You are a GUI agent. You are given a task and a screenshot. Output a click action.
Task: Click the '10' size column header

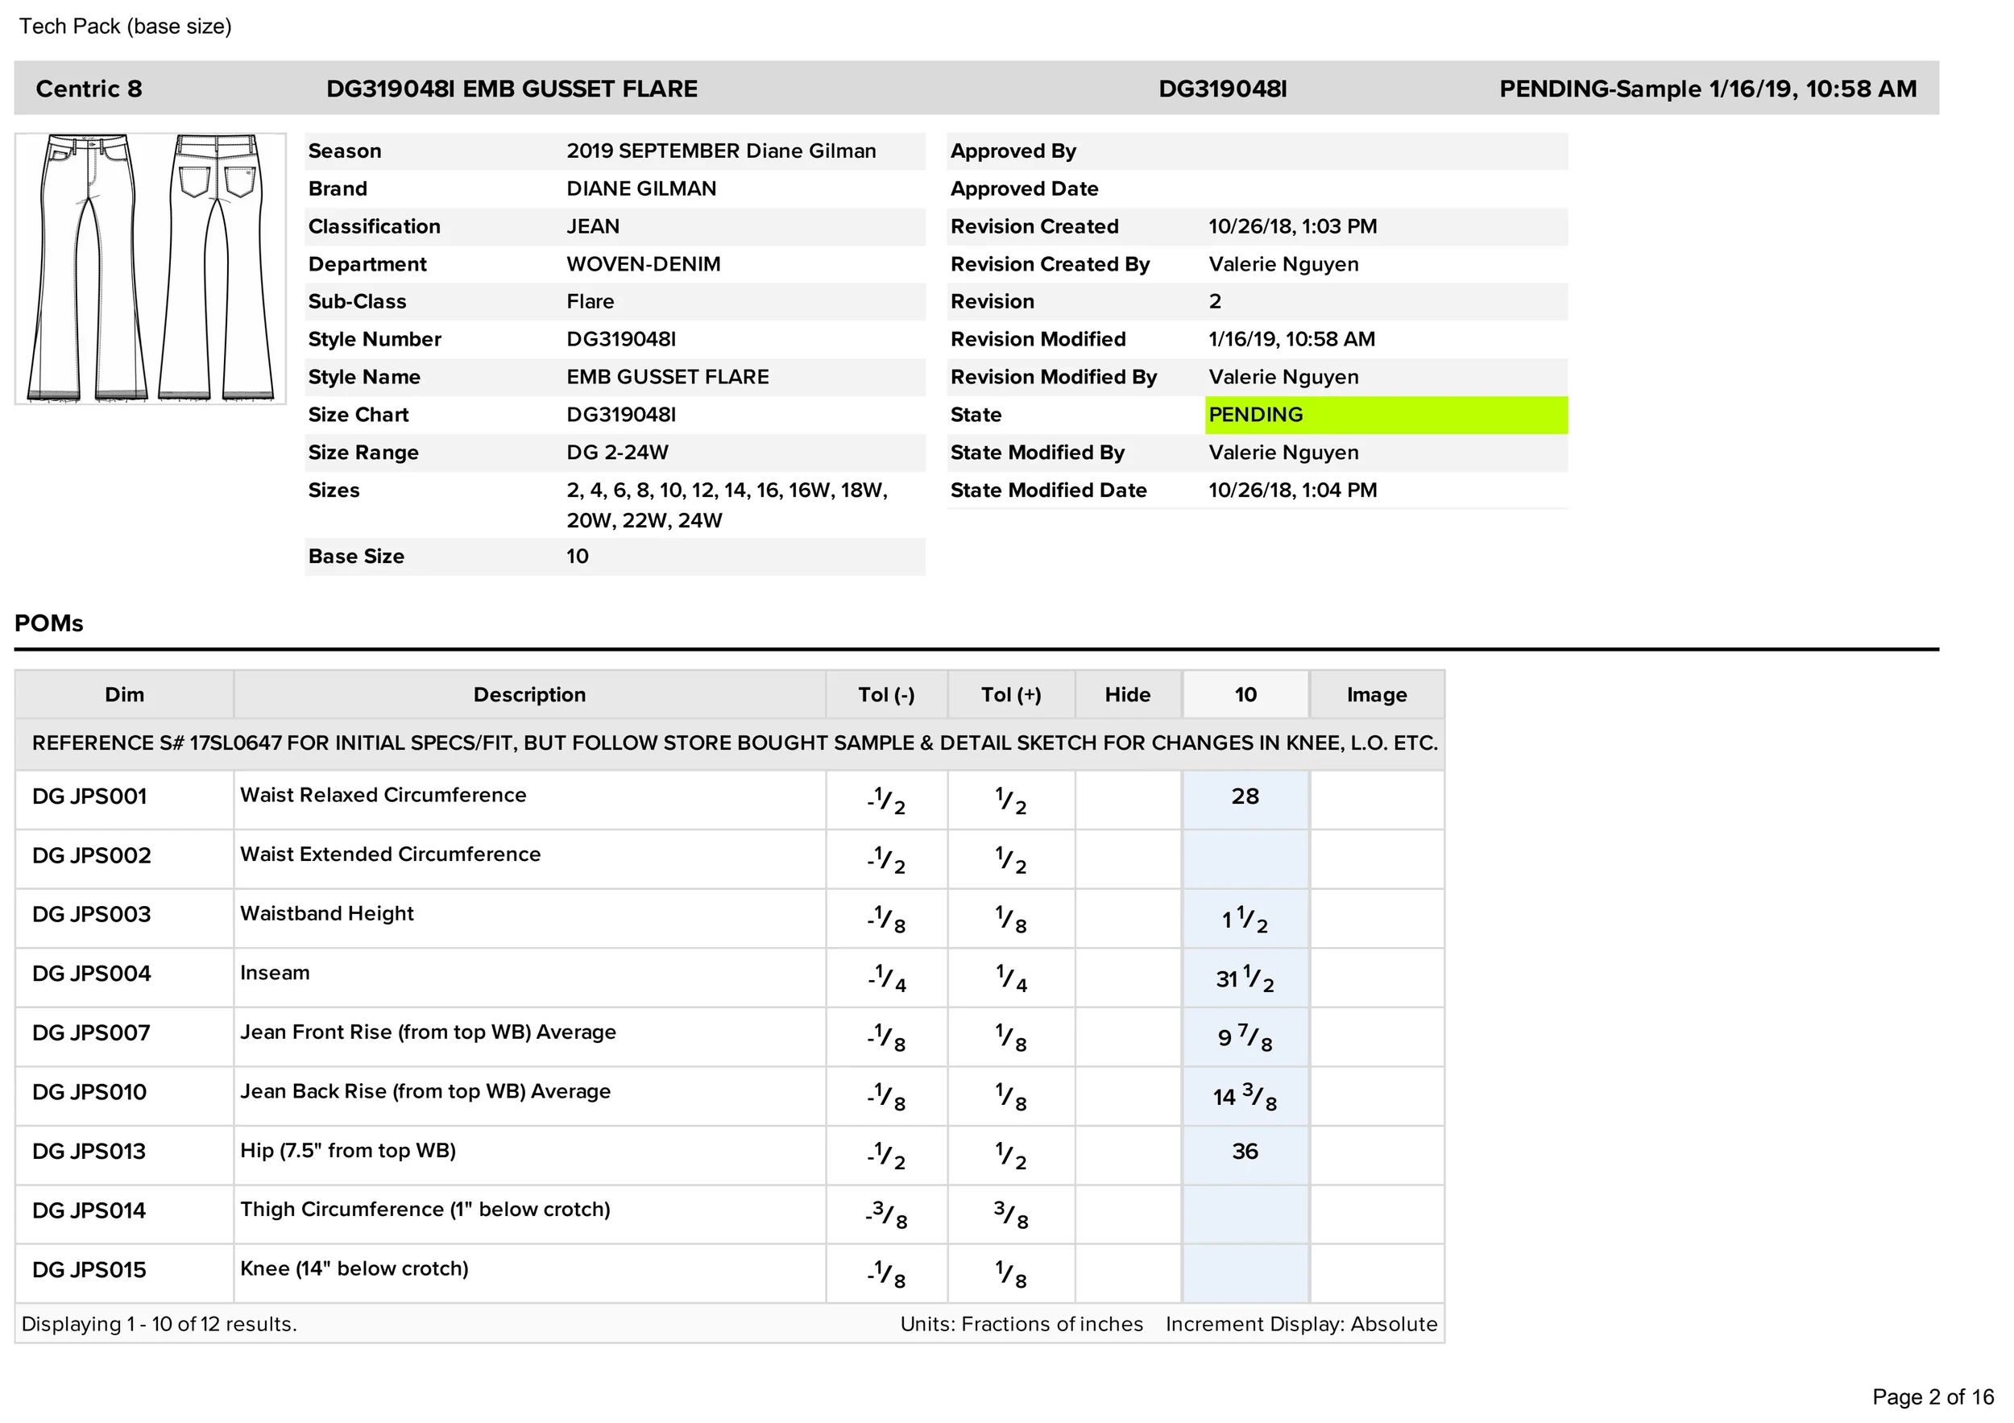click(x=1245, y=694)
